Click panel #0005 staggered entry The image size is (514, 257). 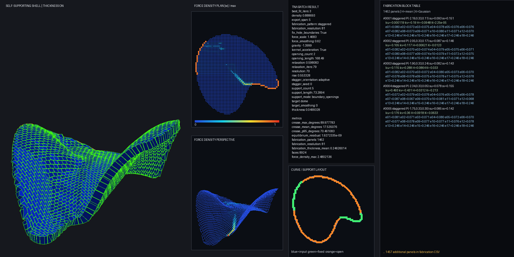point(419,109)
